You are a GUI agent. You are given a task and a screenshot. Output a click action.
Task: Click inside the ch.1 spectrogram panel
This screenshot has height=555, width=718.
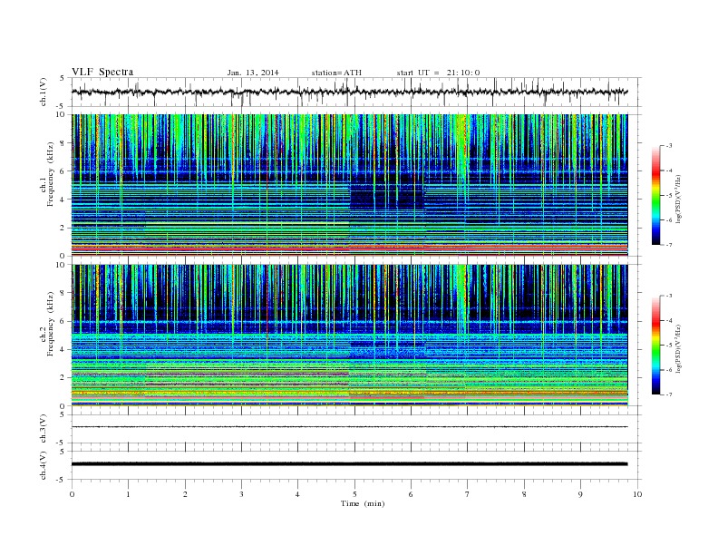[349, 185]
